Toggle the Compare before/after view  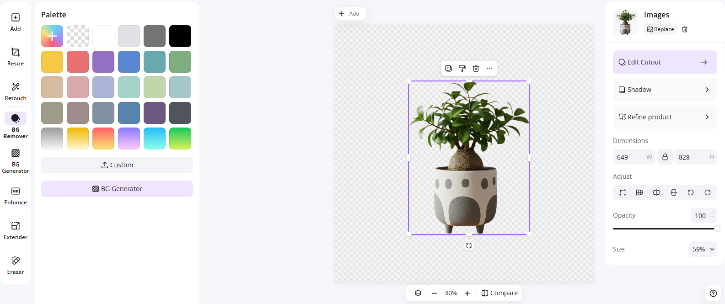[499, 293]
